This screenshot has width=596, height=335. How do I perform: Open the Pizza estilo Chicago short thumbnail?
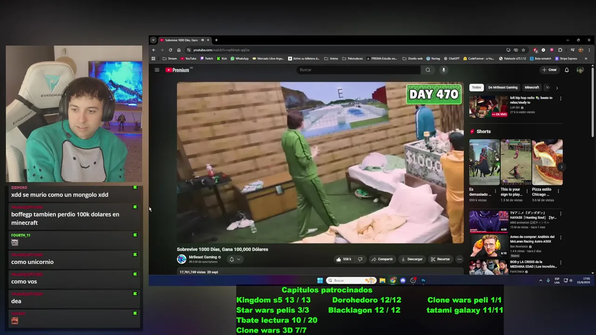point(547,162)
